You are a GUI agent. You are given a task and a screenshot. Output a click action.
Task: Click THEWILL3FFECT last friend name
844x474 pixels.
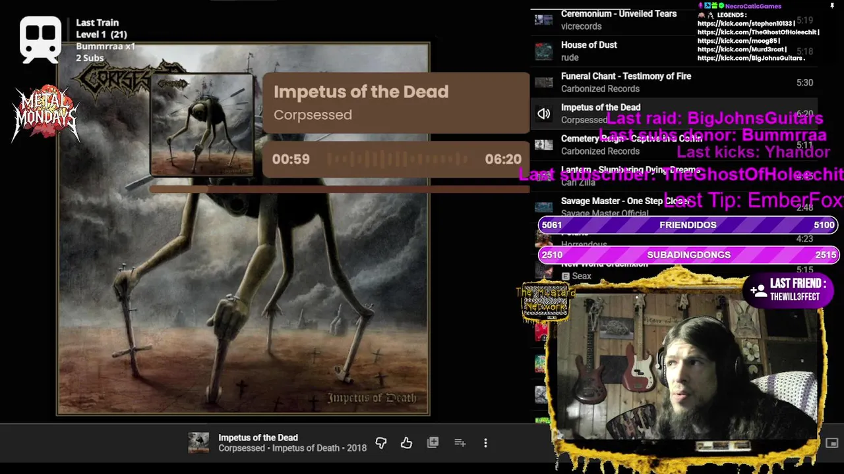pos(795,297)
